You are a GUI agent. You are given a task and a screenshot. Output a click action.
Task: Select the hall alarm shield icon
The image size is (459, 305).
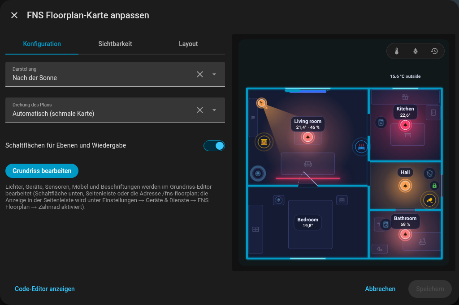click(429, 174)
